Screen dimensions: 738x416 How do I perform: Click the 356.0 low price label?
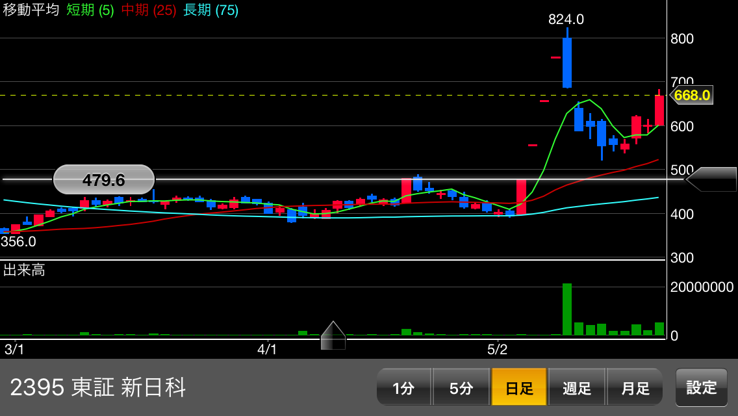pyautogui.click(x=19, y=242)
